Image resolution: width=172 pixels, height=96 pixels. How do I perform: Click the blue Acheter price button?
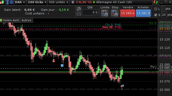tap(143, 13)
